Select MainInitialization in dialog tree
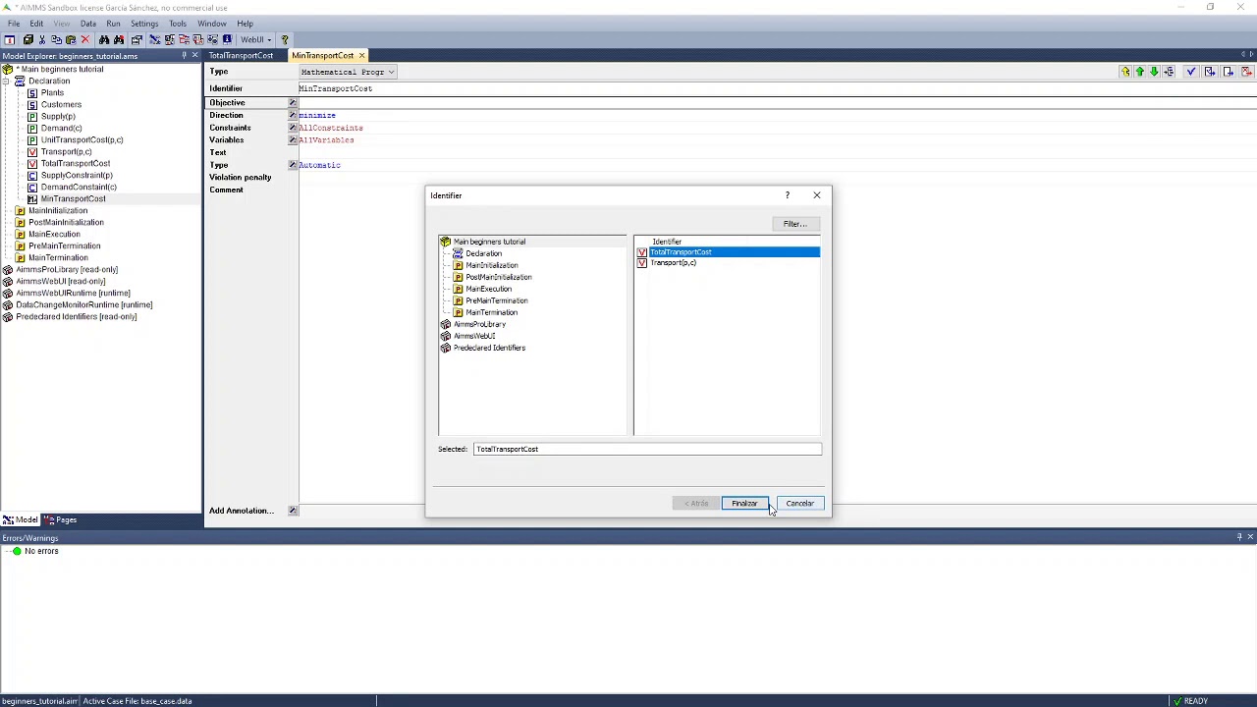This screenshot has height=707, width=1257. pos(491,265)
